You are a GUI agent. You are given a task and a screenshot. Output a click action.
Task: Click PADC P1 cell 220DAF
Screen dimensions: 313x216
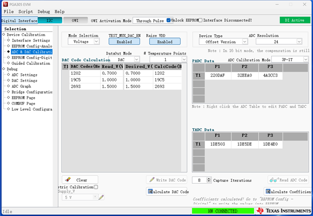click(x=218, y=75)
